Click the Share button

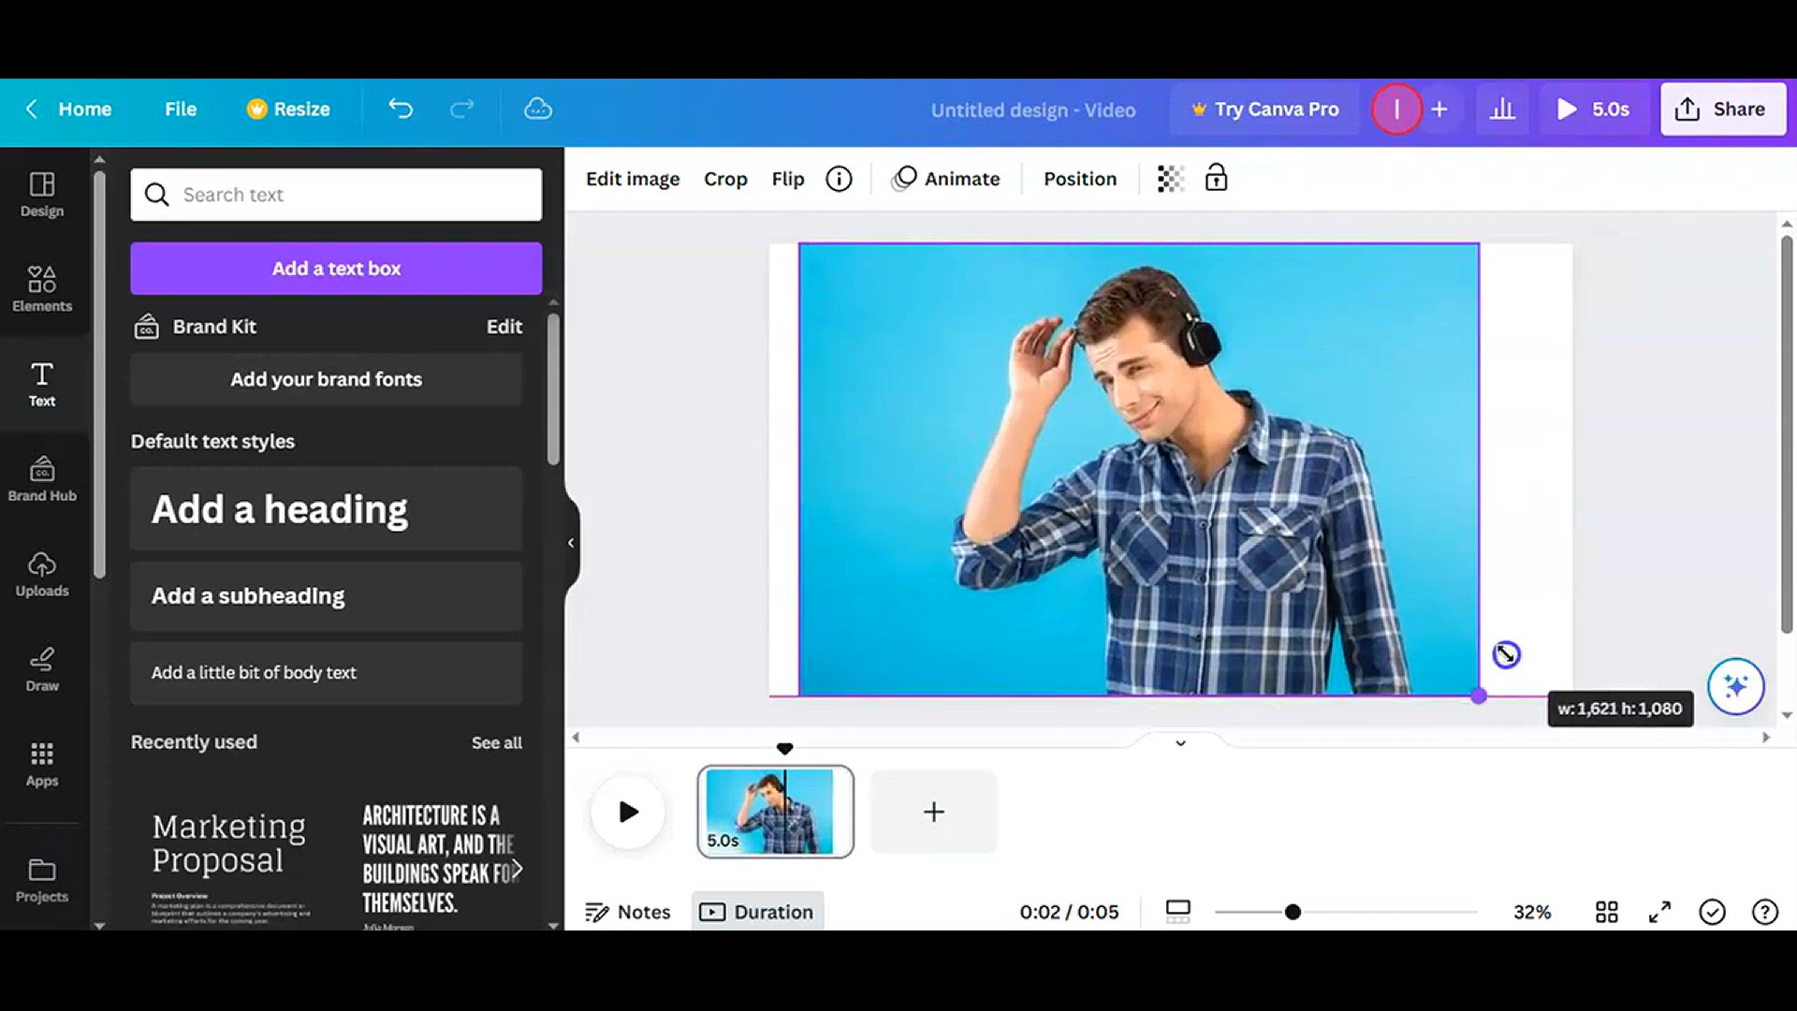[x=1723, y=110]
